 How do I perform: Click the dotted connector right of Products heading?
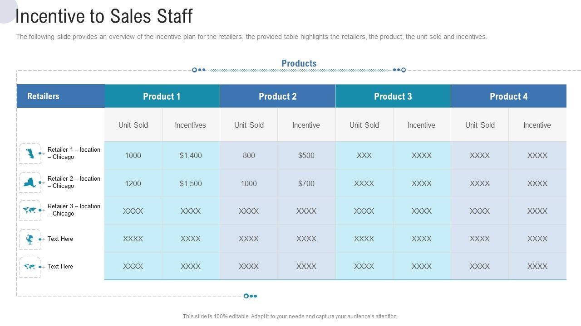(399, 70)
